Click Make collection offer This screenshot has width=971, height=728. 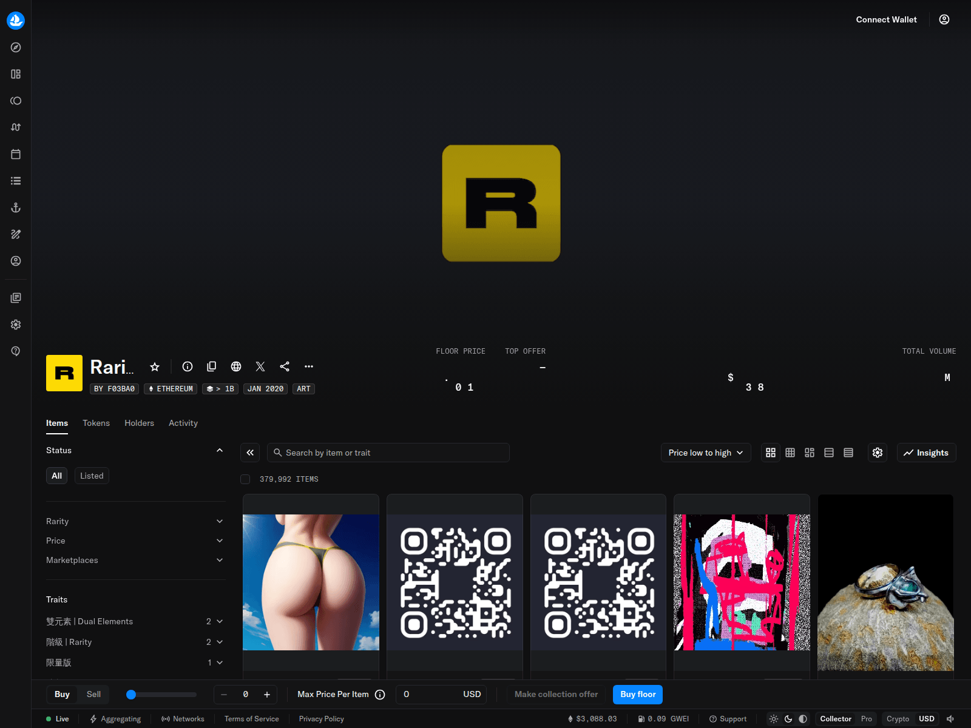pos(556,695)
